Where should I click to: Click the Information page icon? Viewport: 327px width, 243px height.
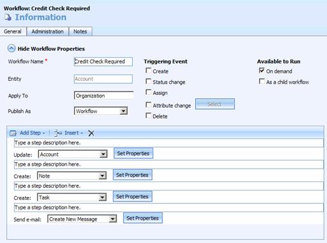pyautogui.click(x=8, y=17)
